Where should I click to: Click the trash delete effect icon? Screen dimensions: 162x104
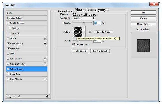coord(47,96)
